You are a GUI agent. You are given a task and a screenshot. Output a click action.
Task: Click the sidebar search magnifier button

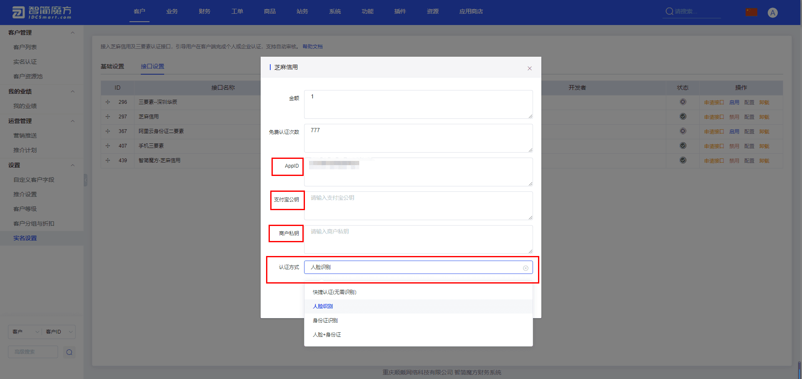69,352
